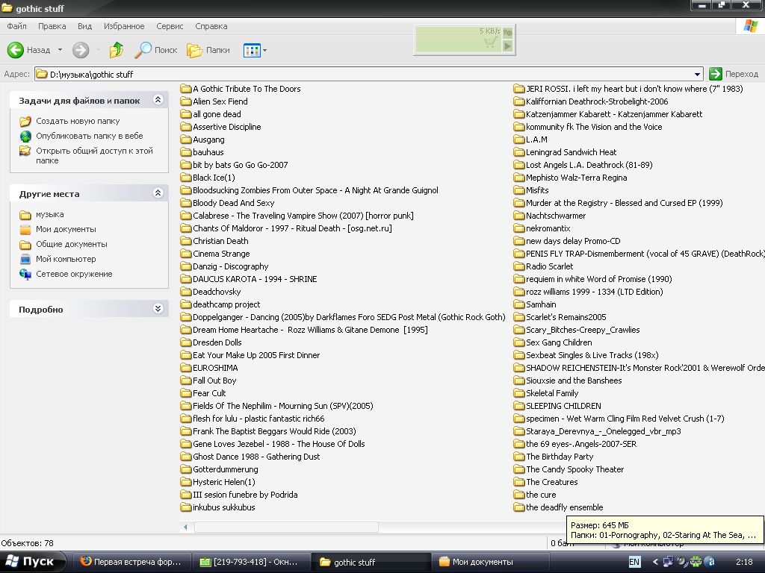Click Создать новую папку link
Viewport: 765px width, 573px height.
78,121
